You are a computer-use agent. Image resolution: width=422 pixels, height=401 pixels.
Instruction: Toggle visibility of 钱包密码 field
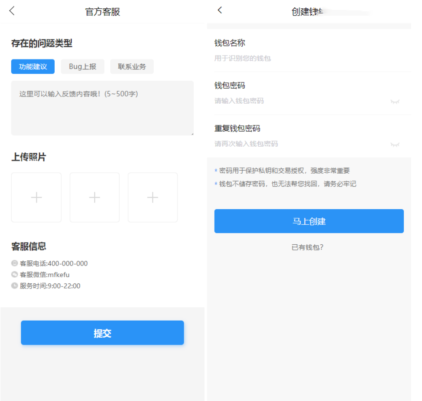pos(395,102)
